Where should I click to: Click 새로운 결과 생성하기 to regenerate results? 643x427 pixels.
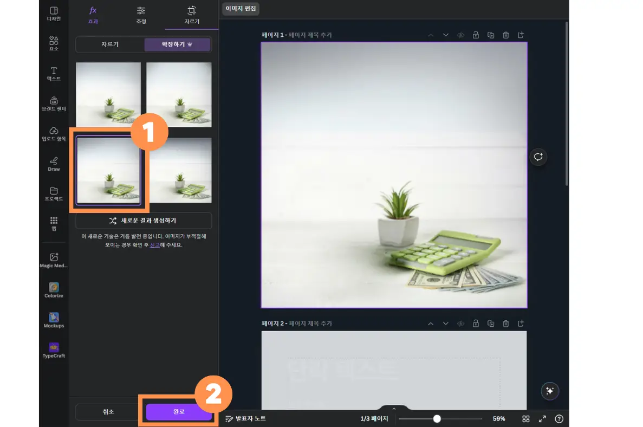click(x=144, y=221)
